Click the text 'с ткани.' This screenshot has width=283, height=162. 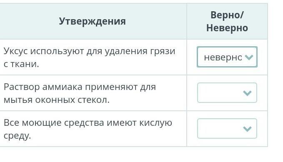pos(21,64)
